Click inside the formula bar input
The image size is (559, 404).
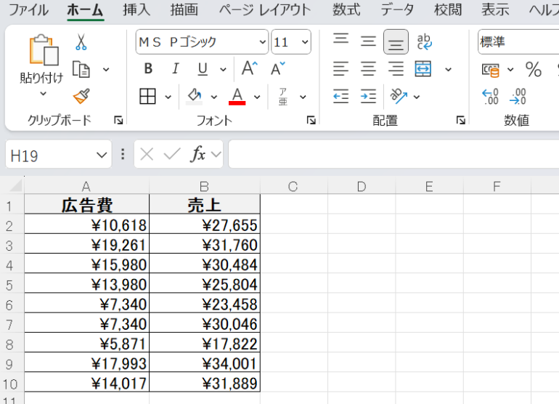tap(393, 154)
